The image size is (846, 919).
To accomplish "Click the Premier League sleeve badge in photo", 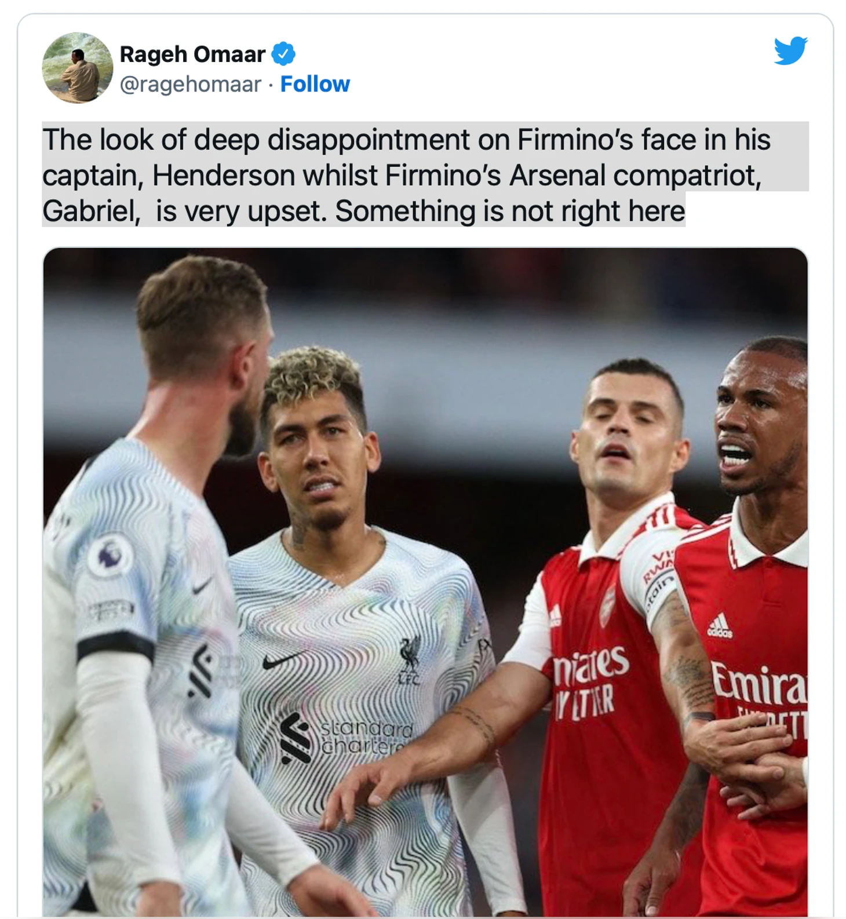I will (110, 555).
